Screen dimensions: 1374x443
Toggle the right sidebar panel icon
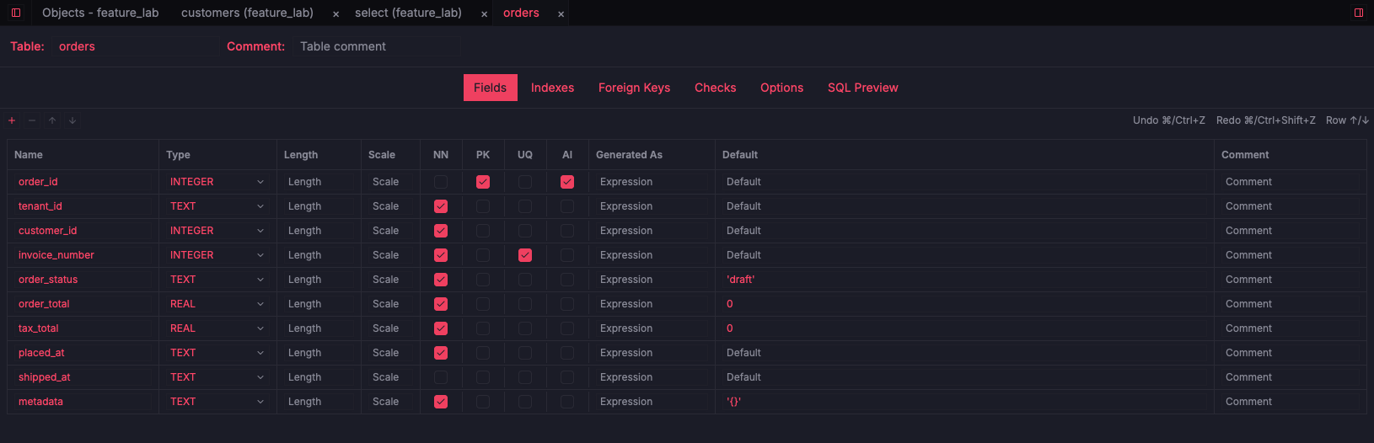coord(1359,13)
